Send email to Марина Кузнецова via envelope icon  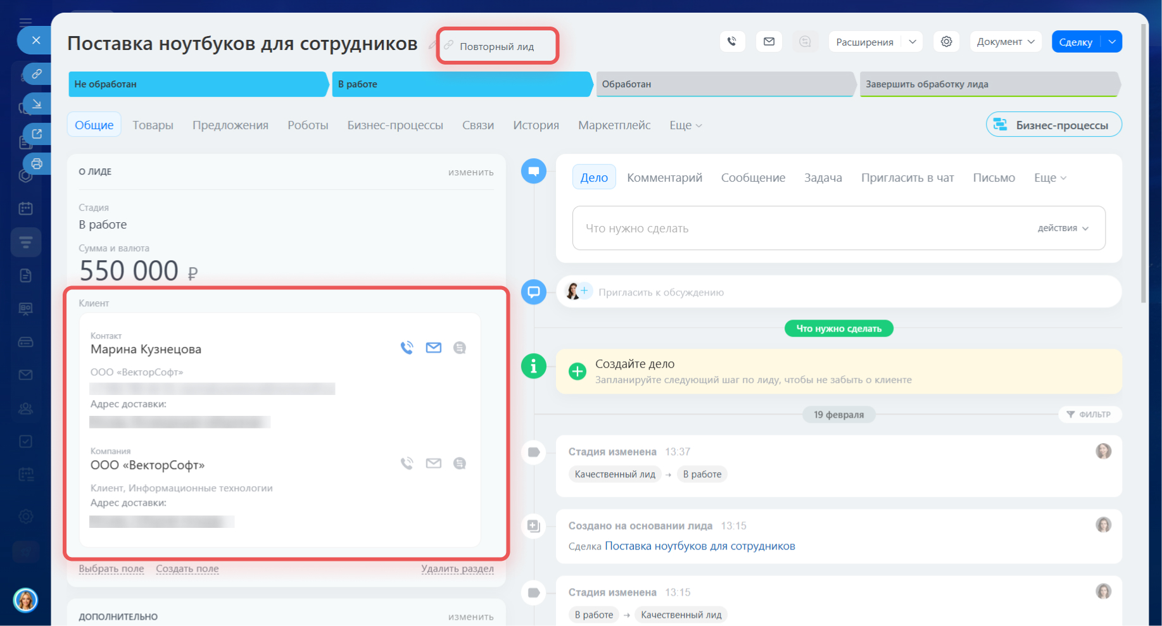pos(433,347)
